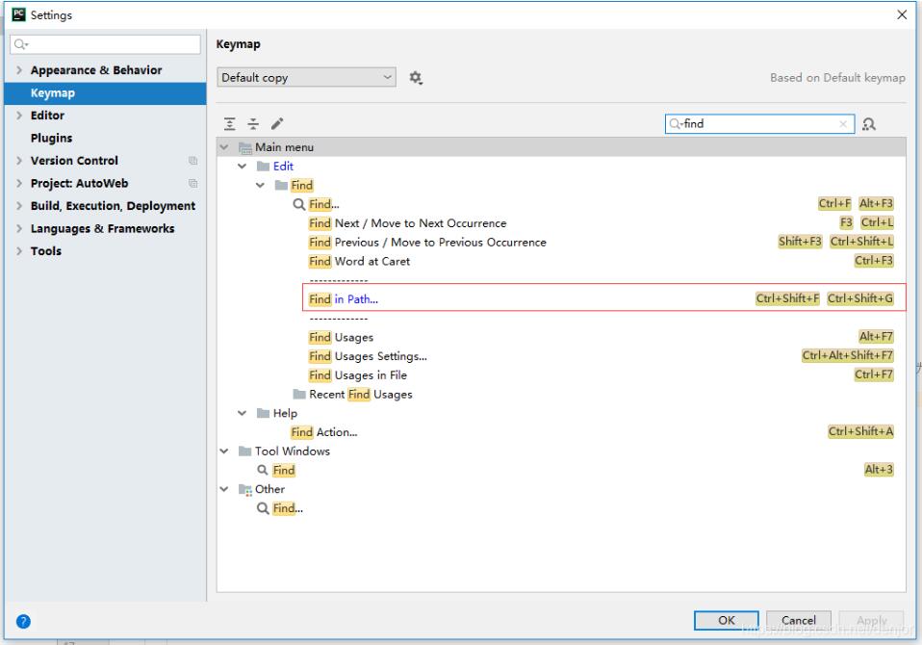Select Plugins in the settings sidebar
Image resolution: width=922 pixels, height=645 pixels.
(x=51, y=138)
